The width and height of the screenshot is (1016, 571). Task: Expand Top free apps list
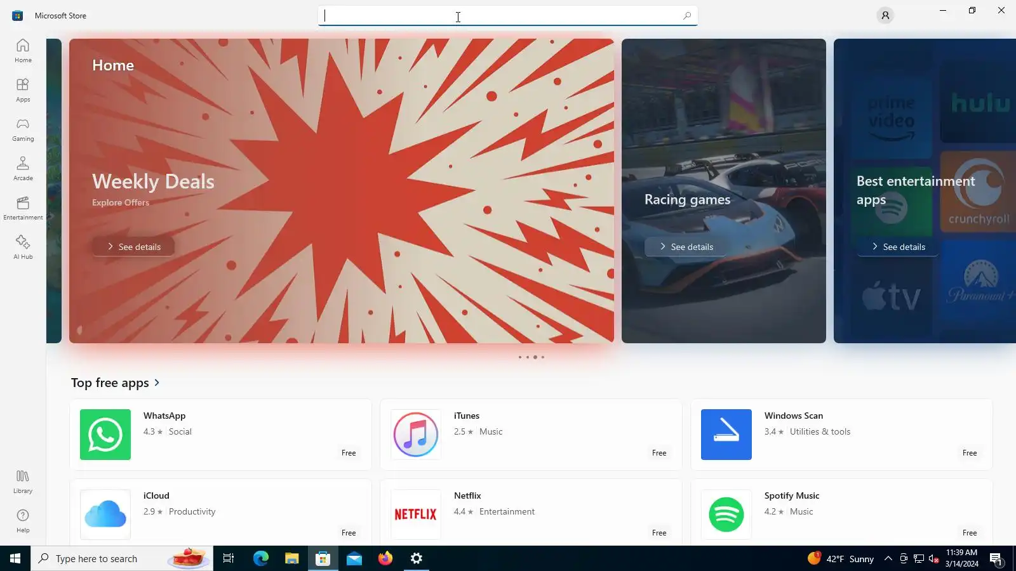coord(157,383)
